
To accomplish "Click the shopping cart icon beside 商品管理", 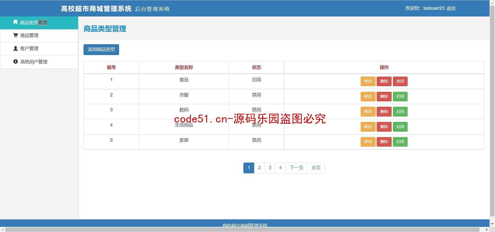I will (15, 35).
